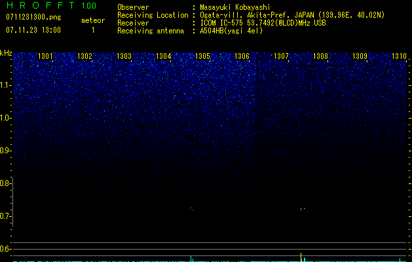The image size is (412, 262).
Task: Click the 0.9 kHz axis label
Action: click(x=5, y=151)
